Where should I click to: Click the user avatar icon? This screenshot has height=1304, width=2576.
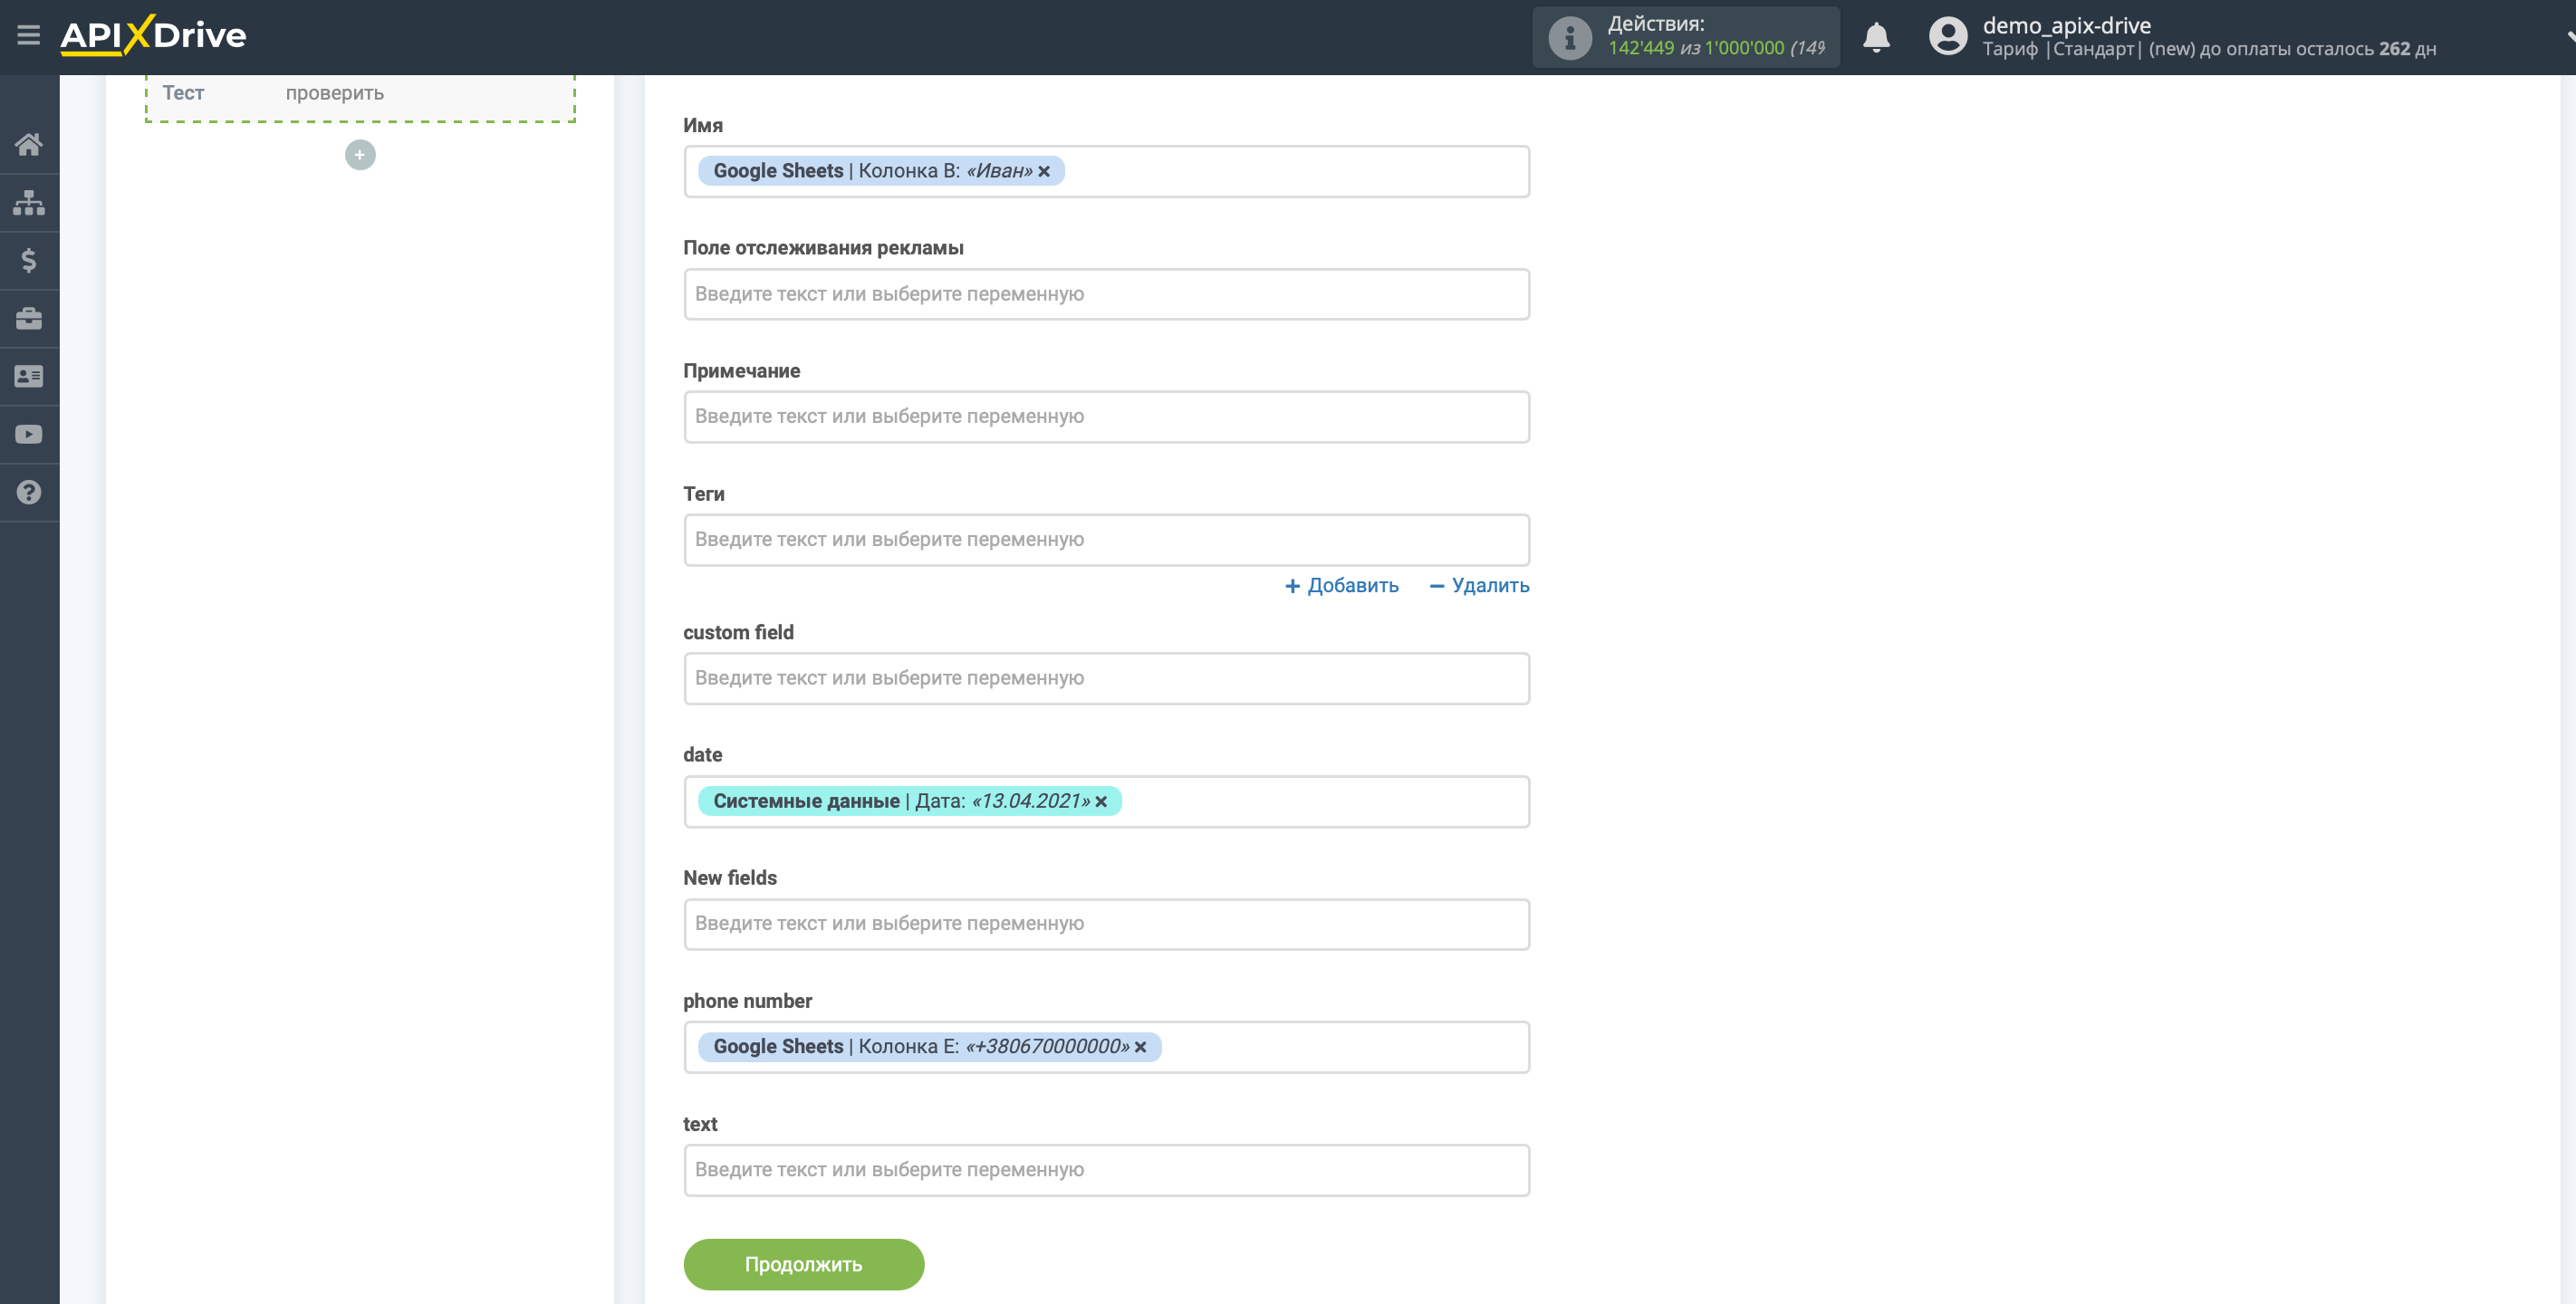click(1947, 37)
